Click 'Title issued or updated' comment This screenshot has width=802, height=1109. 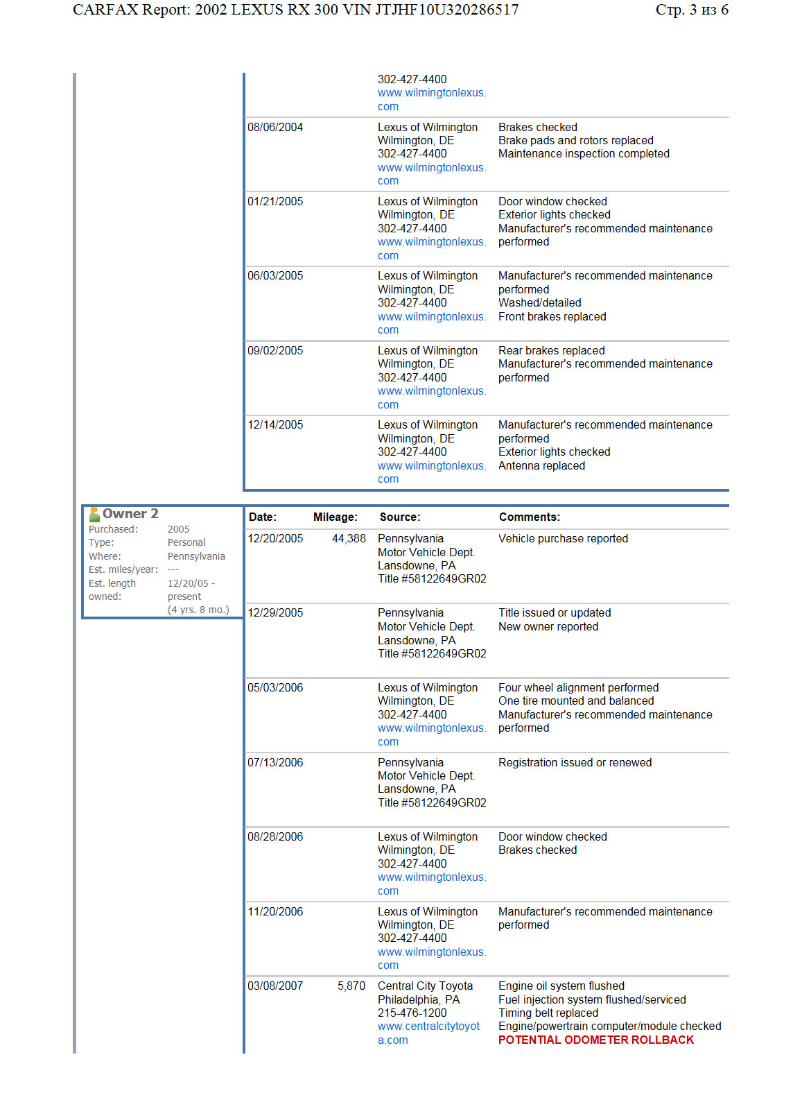(555, 613)
